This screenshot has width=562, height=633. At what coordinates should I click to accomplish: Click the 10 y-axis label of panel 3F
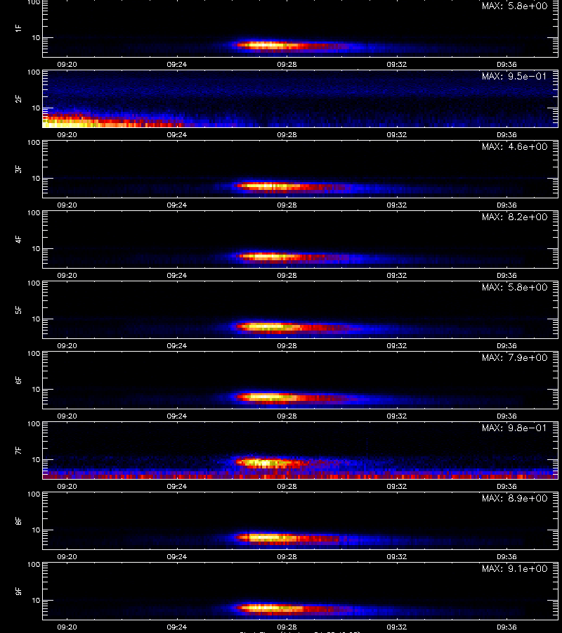point(36,179)
